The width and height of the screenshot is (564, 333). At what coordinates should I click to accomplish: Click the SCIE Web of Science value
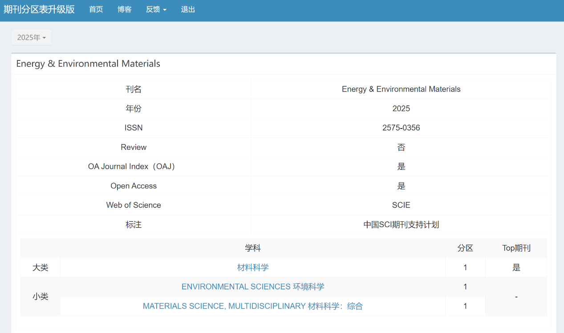point(401,205)
